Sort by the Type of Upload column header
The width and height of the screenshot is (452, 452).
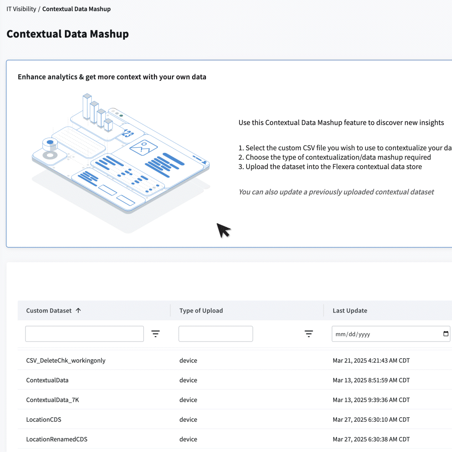point(201,311)
